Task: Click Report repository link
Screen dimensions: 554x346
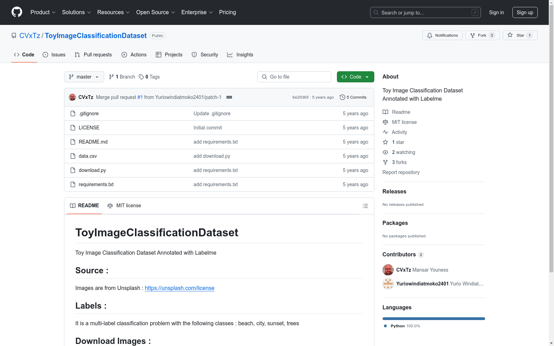Action: click(x=401, y=172)
